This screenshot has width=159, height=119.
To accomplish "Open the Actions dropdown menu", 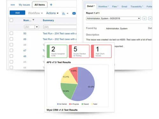I will coord(52,13).
